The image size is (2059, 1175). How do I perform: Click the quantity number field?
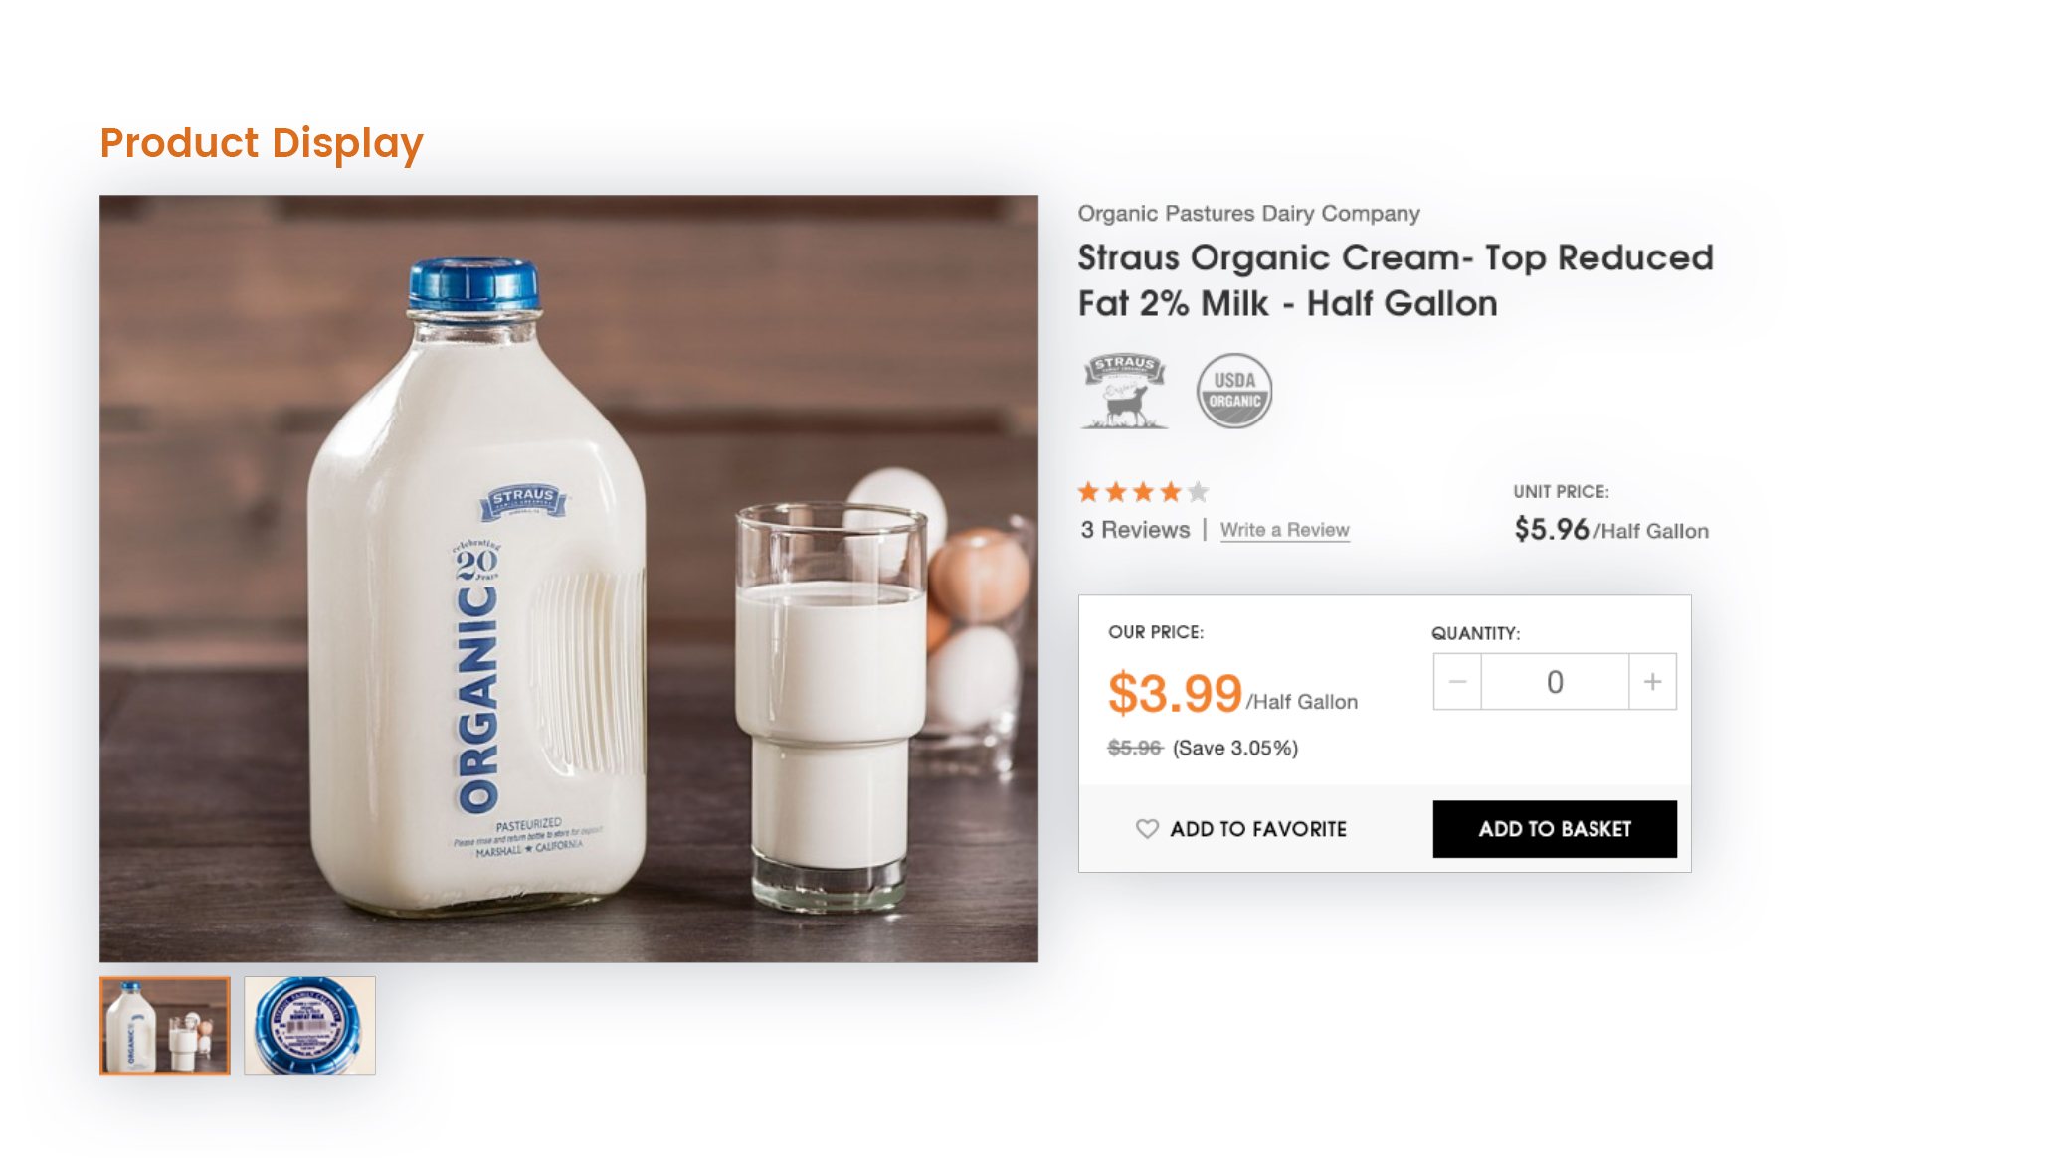pyautogui.click(x=1555, y=682)
